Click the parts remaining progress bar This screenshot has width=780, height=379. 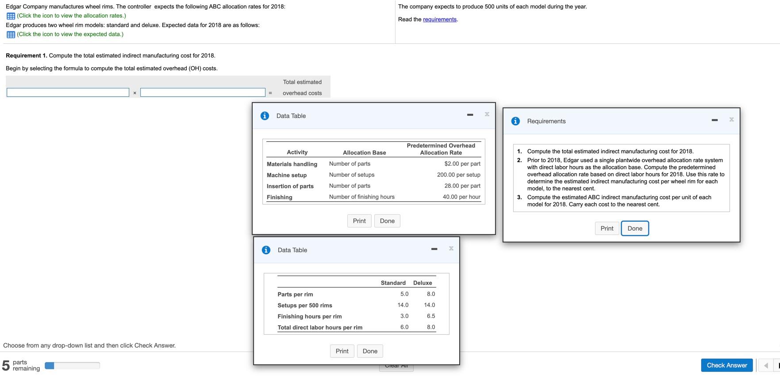point(73,365)
